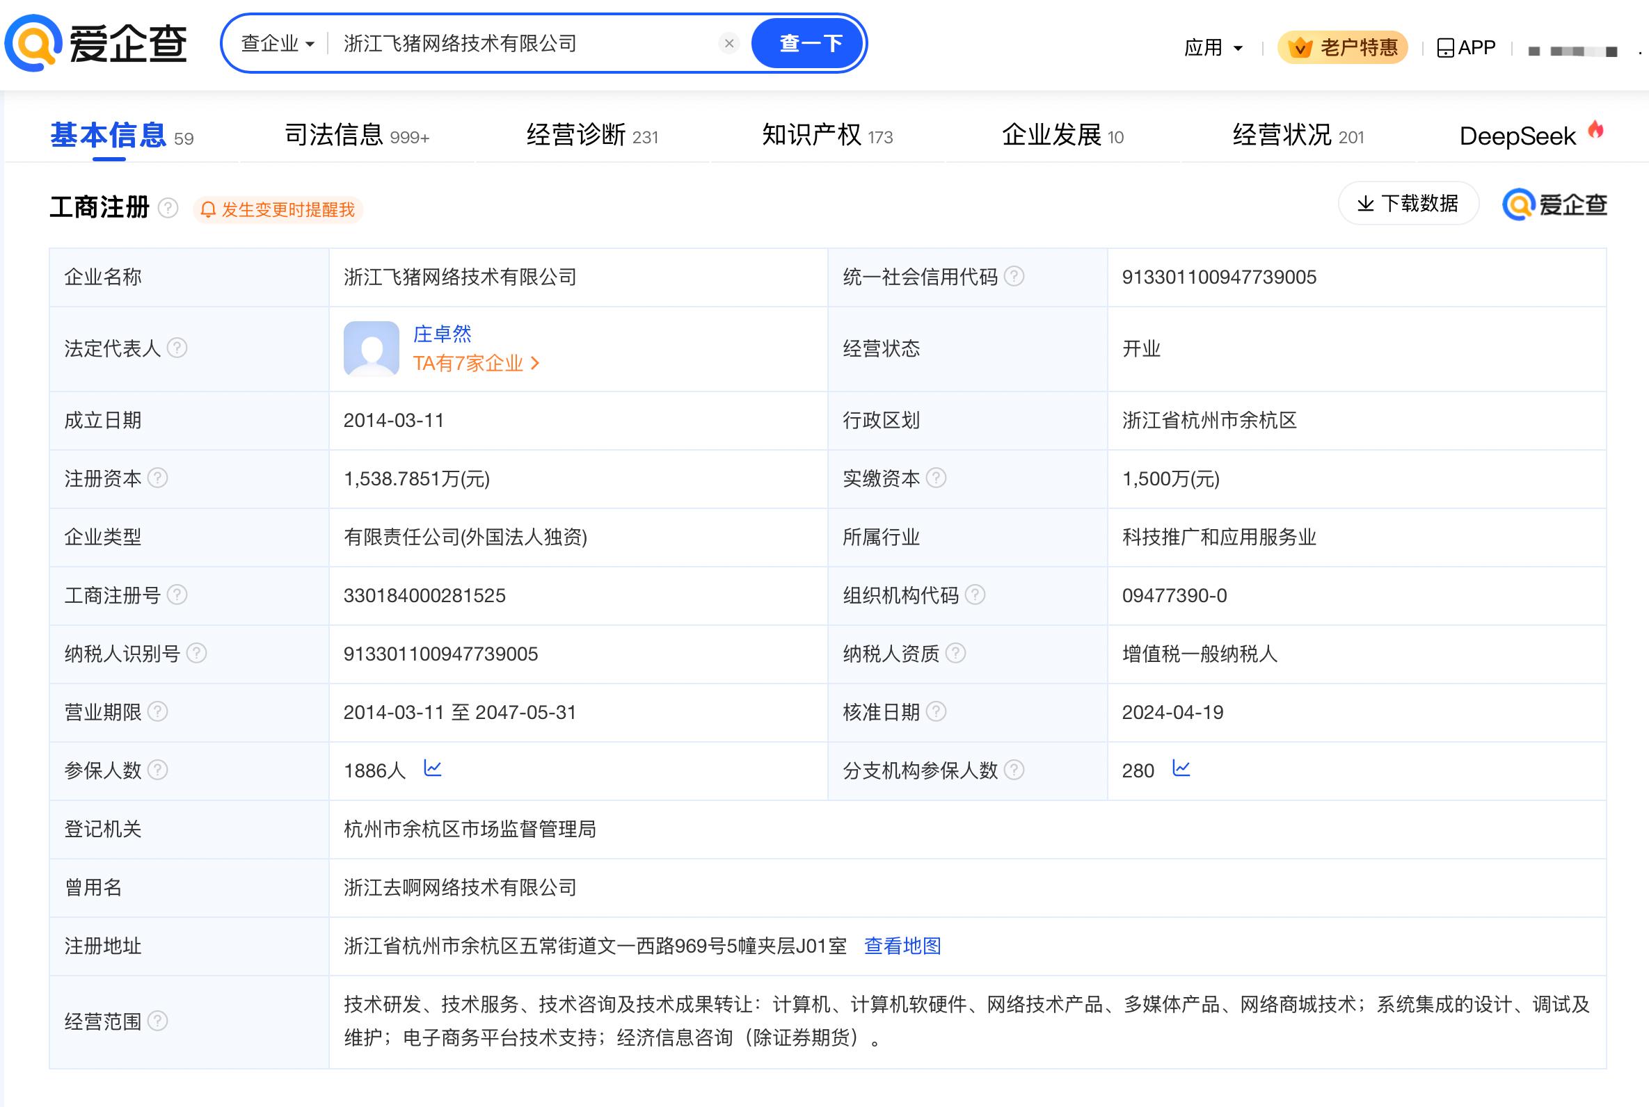Viewport: 1649px width, 1107px height.
Task: Open the TA有7家企业 link
Action: pyautogui.click(x=476, y=363)
